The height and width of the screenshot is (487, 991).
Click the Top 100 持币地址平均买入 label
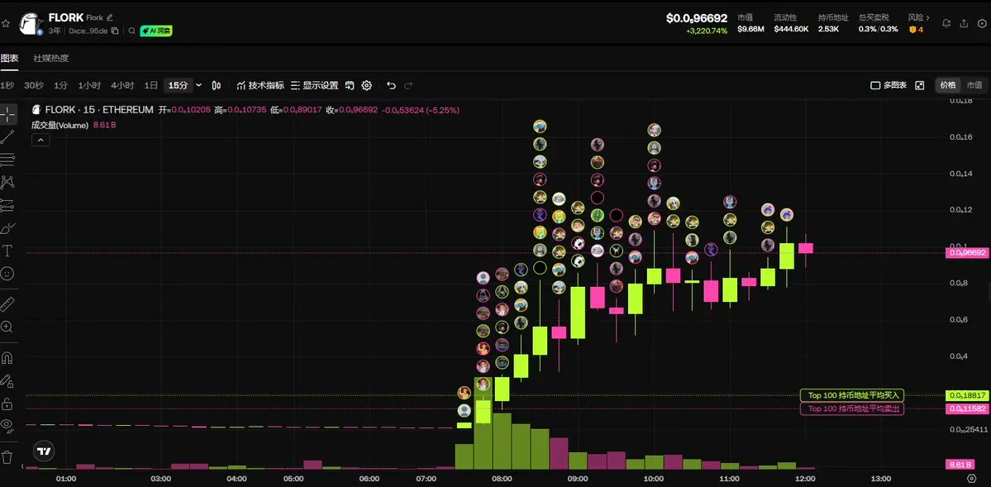pos(852,395)
